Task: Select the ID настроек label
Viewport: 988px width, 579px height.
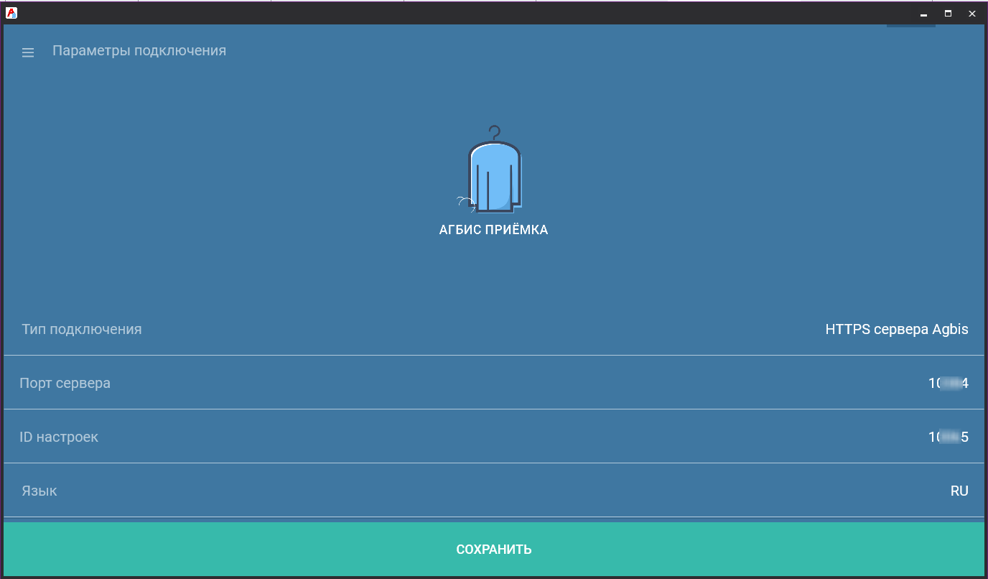Action: (x=59, y=437)
